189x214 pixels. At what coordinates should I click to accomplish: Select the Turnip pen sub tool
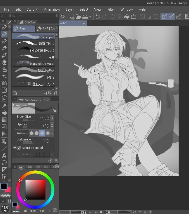(x=34, y=36)
